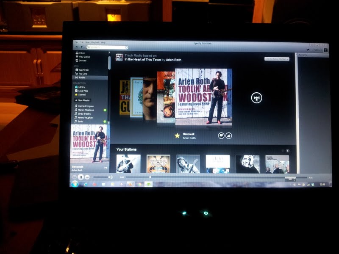Click the dark face album cover in carousel
This screenshot has height=254, width=339.
[x=150, y=98]
